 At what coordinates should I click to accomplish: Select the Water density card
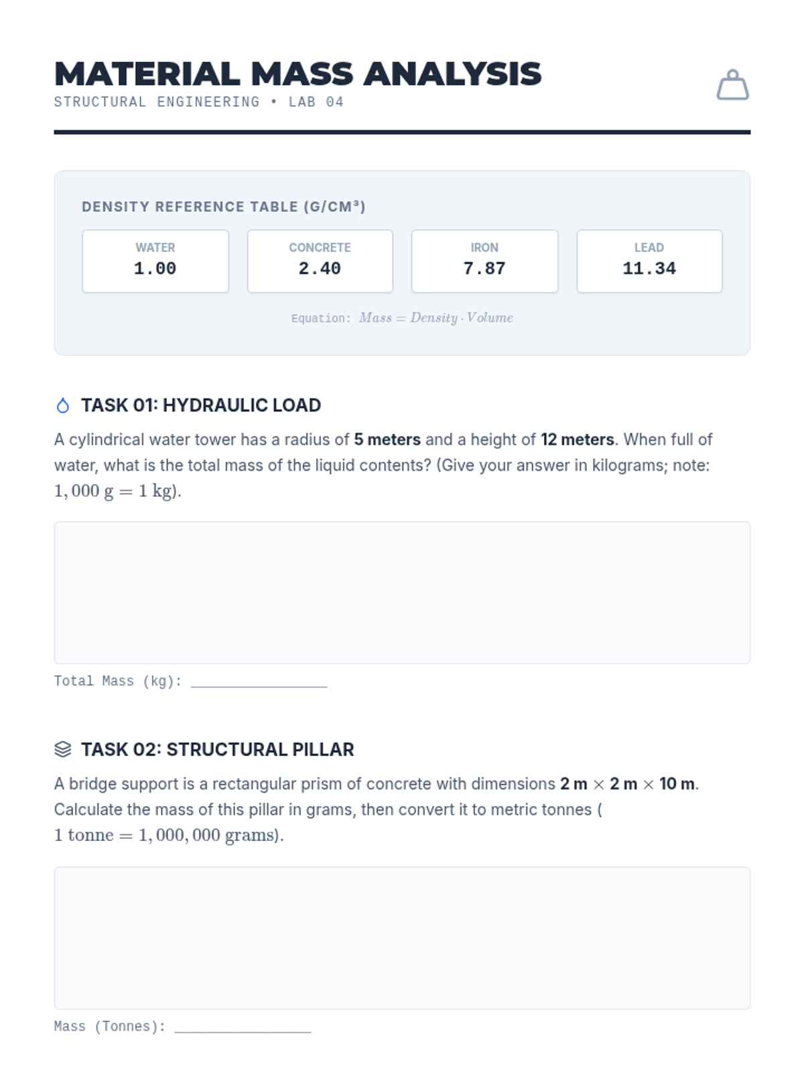[x=155, y=261]
